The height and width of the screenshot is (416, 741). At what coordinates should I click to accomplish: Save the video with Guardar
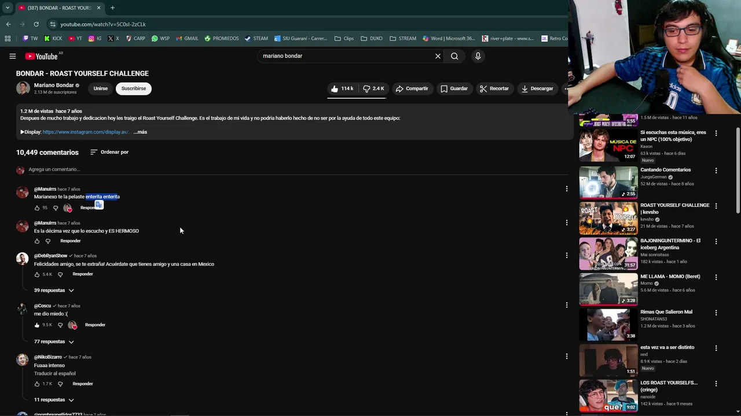tap(454, 88)
